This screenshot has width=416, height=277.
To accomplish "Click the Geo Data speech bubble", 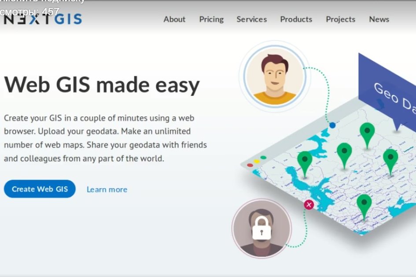I will pyautogui.click(x=387, y=90).
